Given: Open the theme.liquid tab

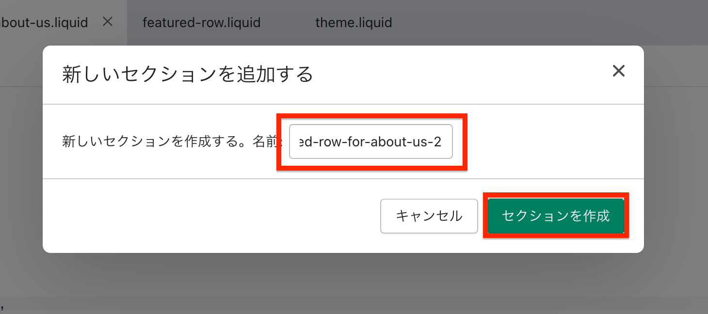Looking at the screenshot, I should pyautogui.click(x=353, y=22).
